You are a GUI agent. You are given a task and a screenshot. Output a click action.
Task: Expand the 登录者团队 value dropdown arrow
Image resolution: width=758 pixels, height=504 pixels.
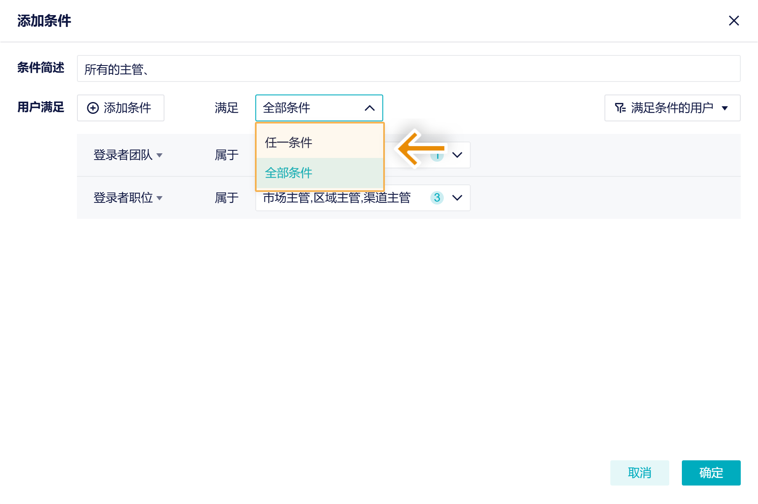click(457, 155)
